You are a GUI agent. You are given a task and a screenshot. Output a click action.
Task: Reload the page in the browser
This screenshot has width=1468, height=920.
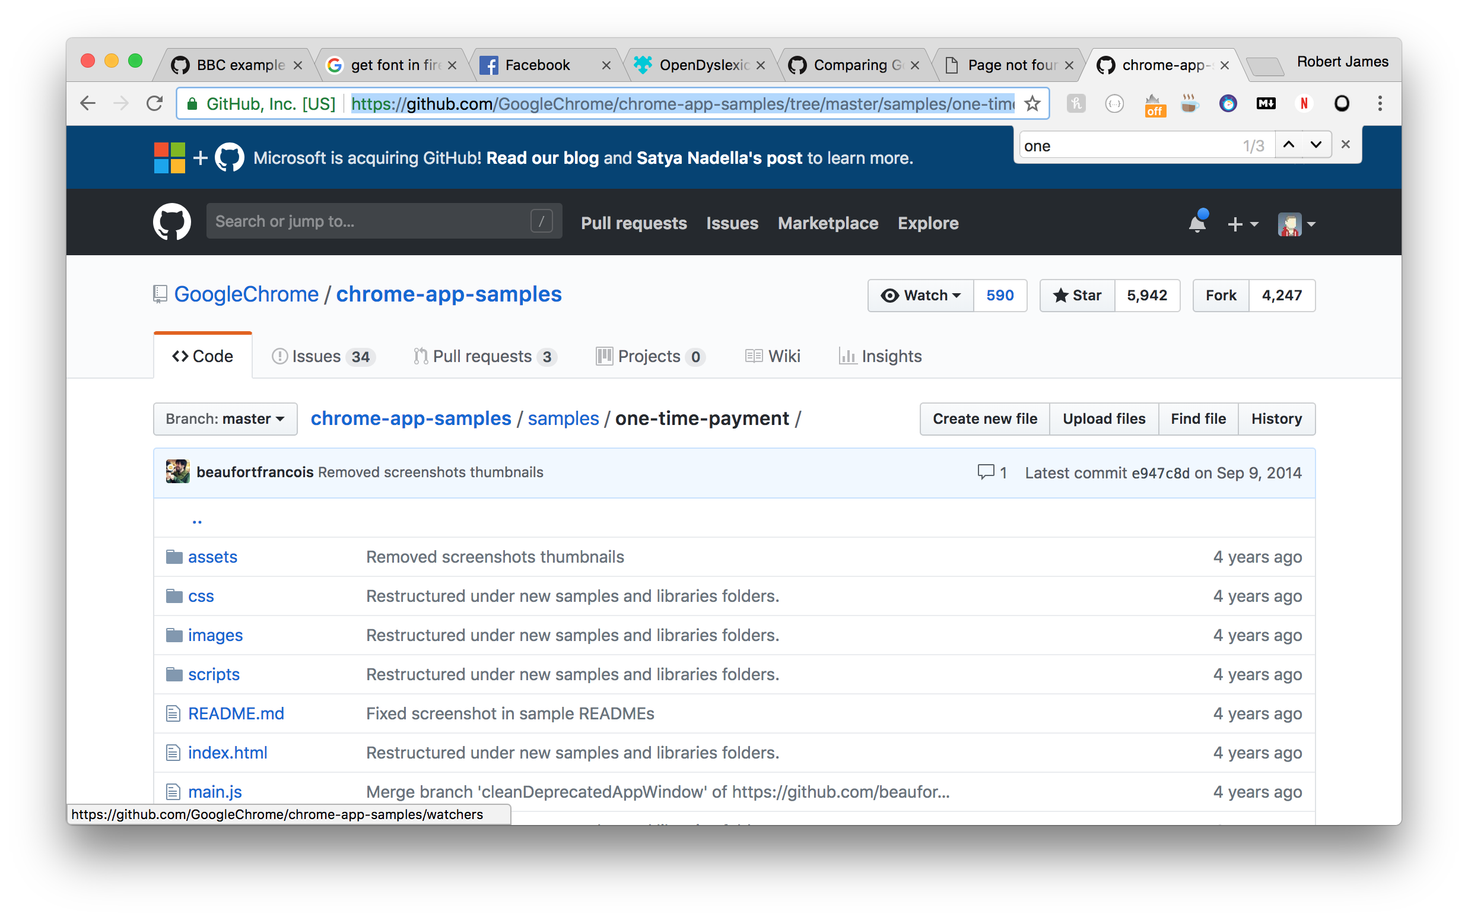pos(155,103)
